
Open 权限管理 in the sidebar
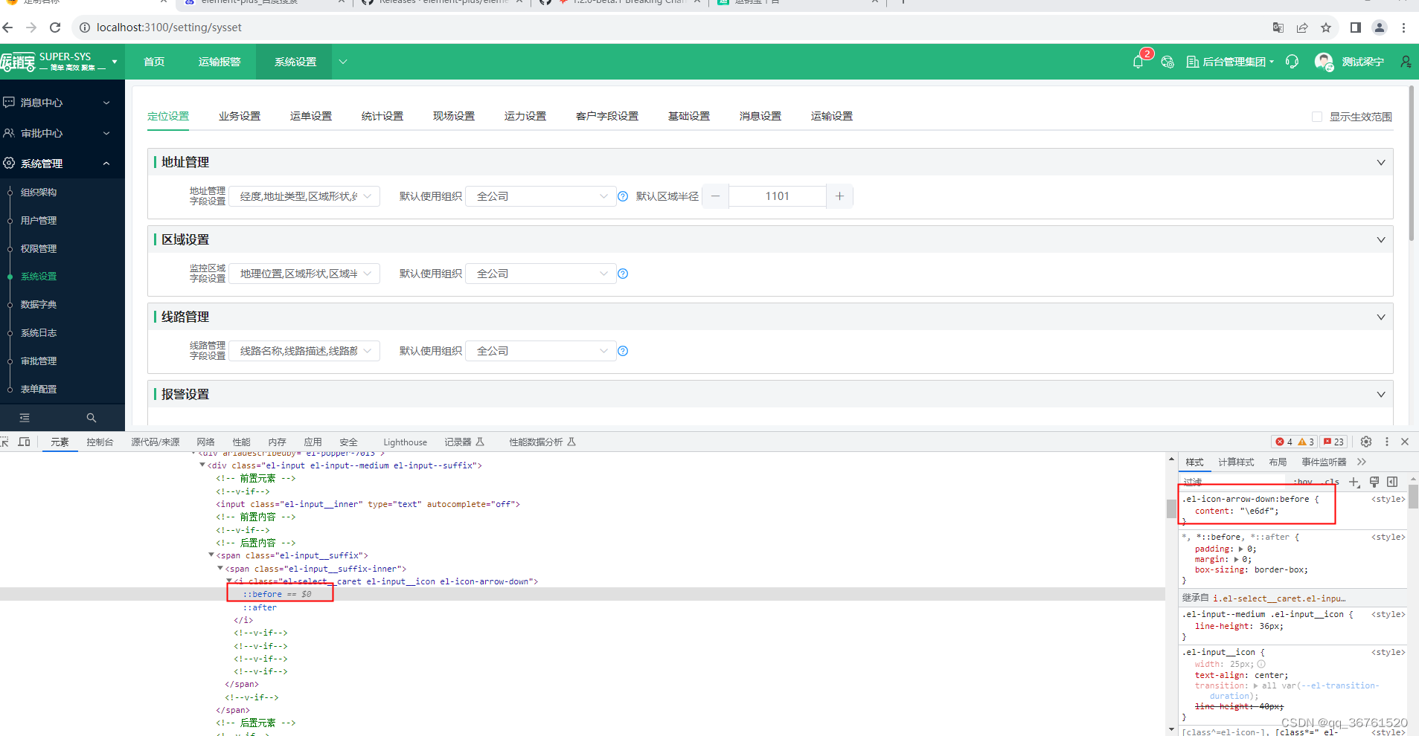[x=39, y=248]
